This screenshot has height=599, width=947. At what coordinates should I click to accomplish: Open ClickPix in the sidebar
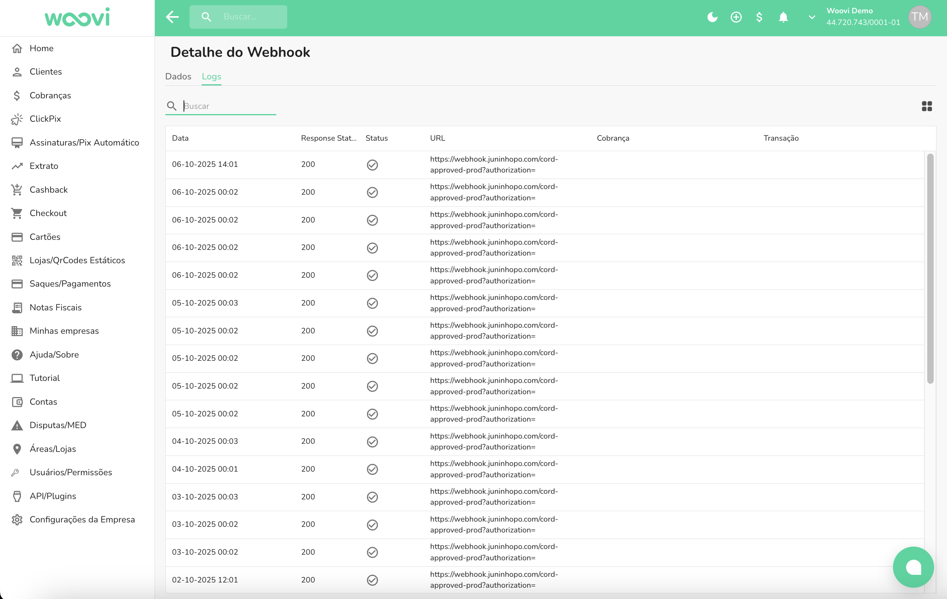[45, 119]
